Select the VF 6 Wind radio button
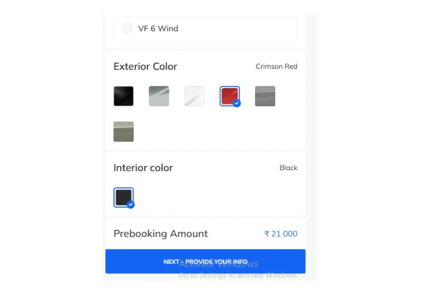 pos(127,28)
